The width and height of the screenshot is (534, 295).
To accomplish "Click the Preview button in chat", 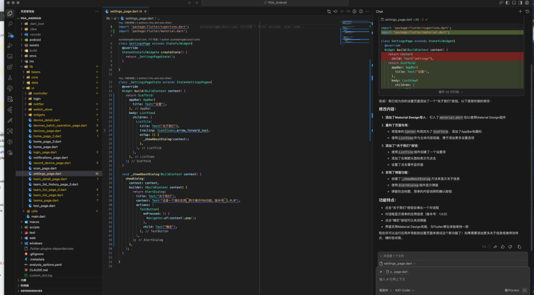I will (x=513, y=291).
